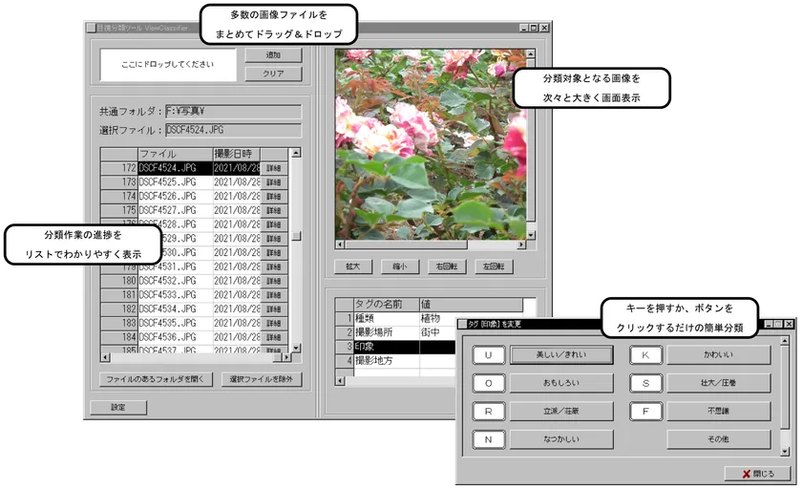Click the 追加 (Add) button
This screenshot has width=802, height=489.
(273, 55)
